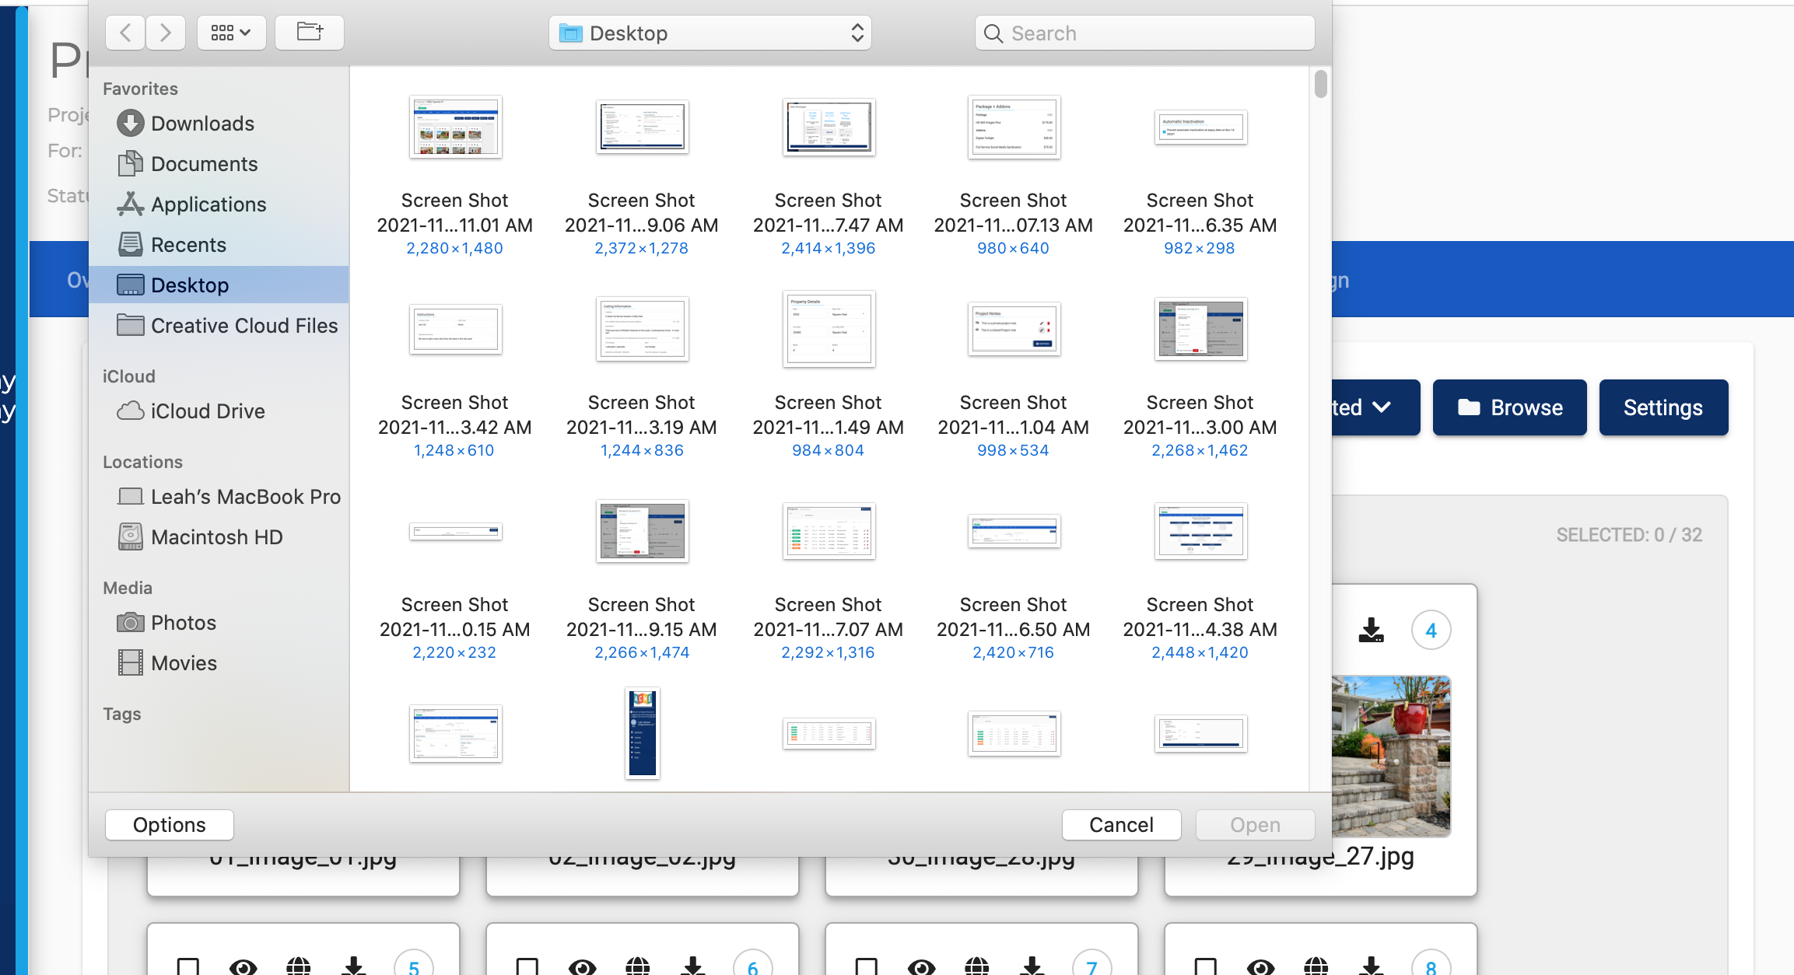
Task: Open the Desktop location popup menu
Action: (710, 33)
